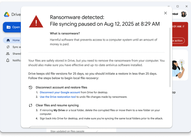The image size is (191, 137).
Task: Open the user profile avatar
Action: pos(184,14)
